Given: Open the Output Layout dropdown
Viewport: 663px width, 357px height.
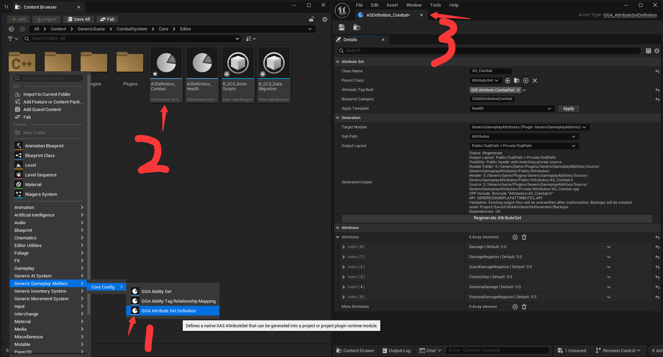Looking at the screenshot, I should point(524,146).
